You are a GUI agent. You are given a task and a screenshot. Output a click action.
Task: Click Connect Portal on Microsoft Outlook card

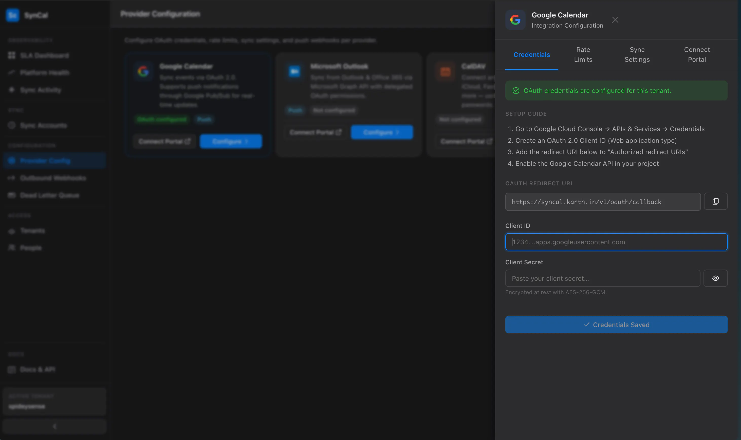pyautogui.click(x=316, y=132)
